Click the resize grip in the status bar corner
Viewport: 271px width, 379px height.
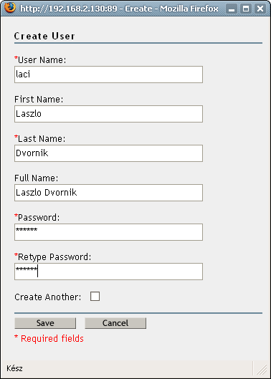(261, 370)
